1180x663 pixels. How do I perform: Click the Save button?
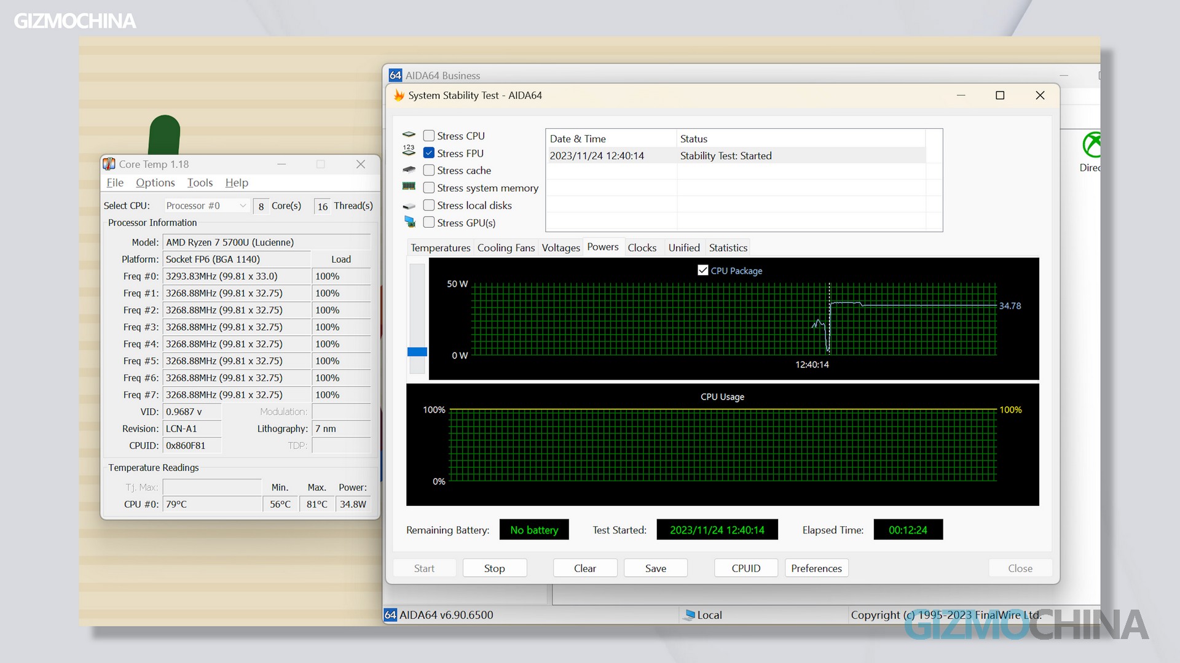click(x=655, y=568)
